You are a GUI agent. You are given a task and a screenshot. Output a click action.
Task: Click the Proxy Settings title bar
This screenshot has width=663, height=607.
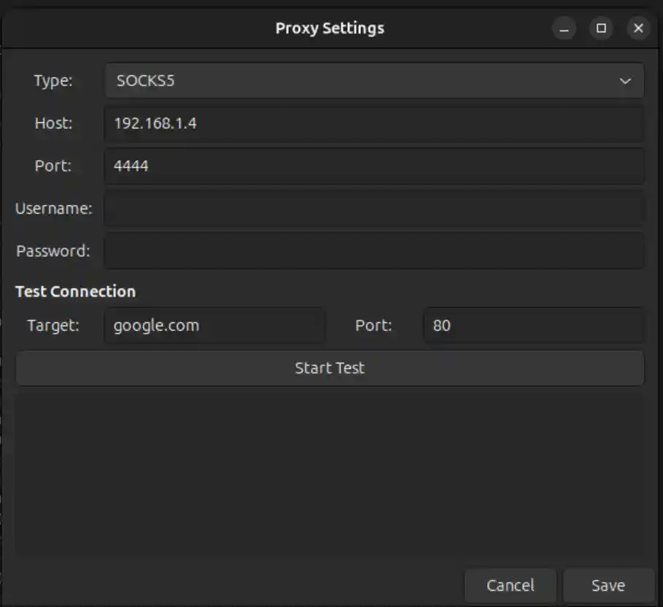[329, 28]
